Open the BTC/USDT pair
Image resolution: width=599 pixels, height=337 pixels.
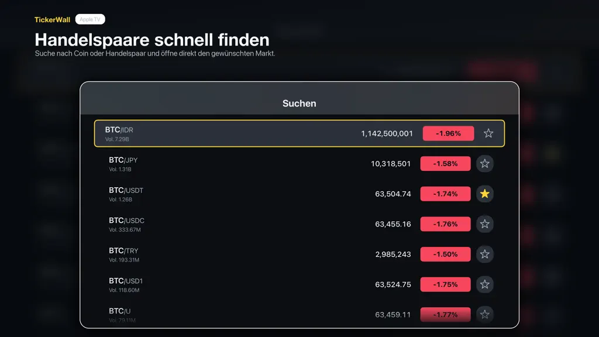[x=299, y=194]
